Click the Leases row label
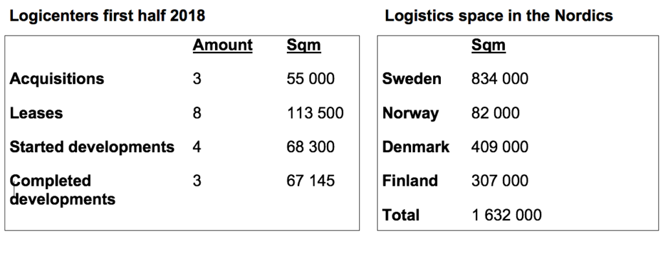The width and height of the screenshot is (663, 261). [x=36, y=113]
